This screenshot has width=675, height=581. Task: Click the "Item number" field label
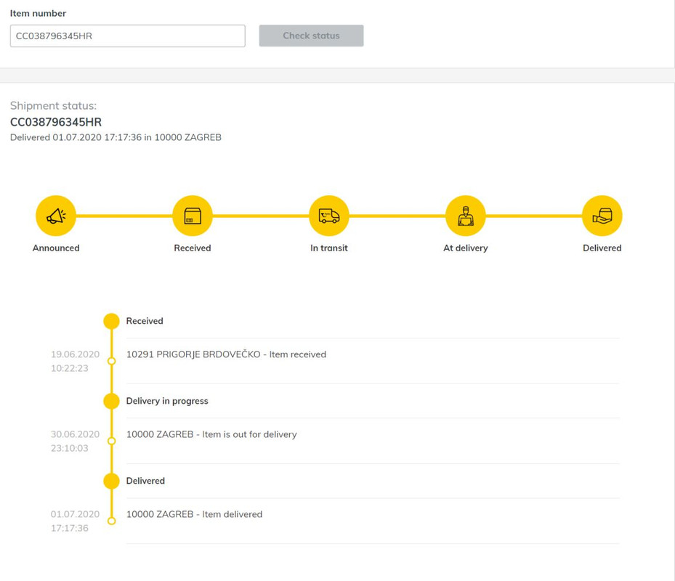click(x=38, y=13)
